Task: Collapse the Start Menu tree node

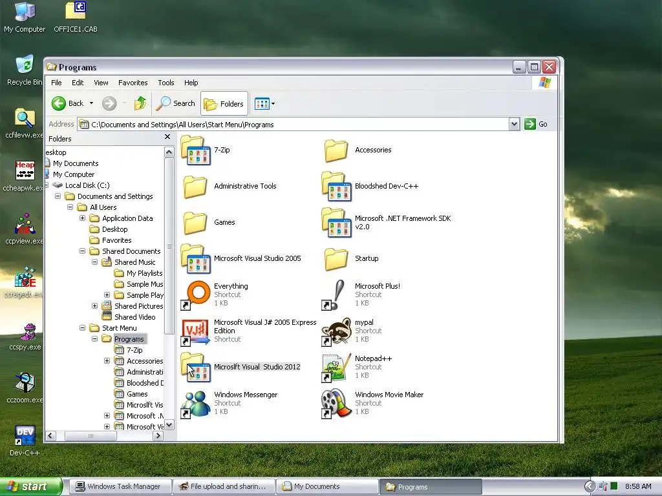Action: point(83,327)
